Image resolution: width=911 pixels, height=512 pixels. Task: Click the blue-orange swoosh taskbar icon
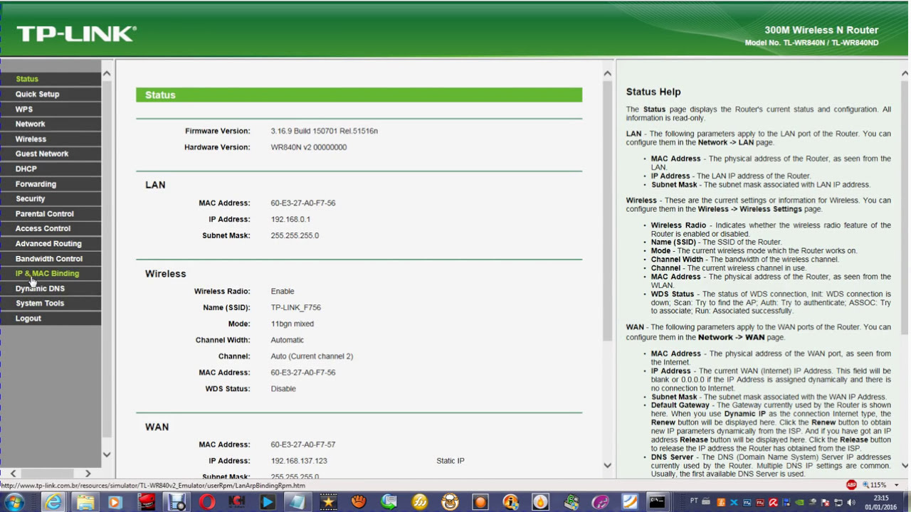click(x=630, y=503)
